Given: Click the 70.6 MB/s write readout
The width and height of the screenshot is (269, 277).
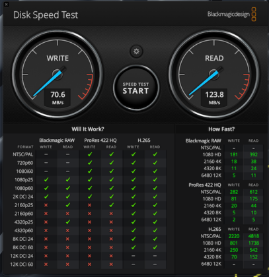Looking at the screenshot, I should (58, 98).
